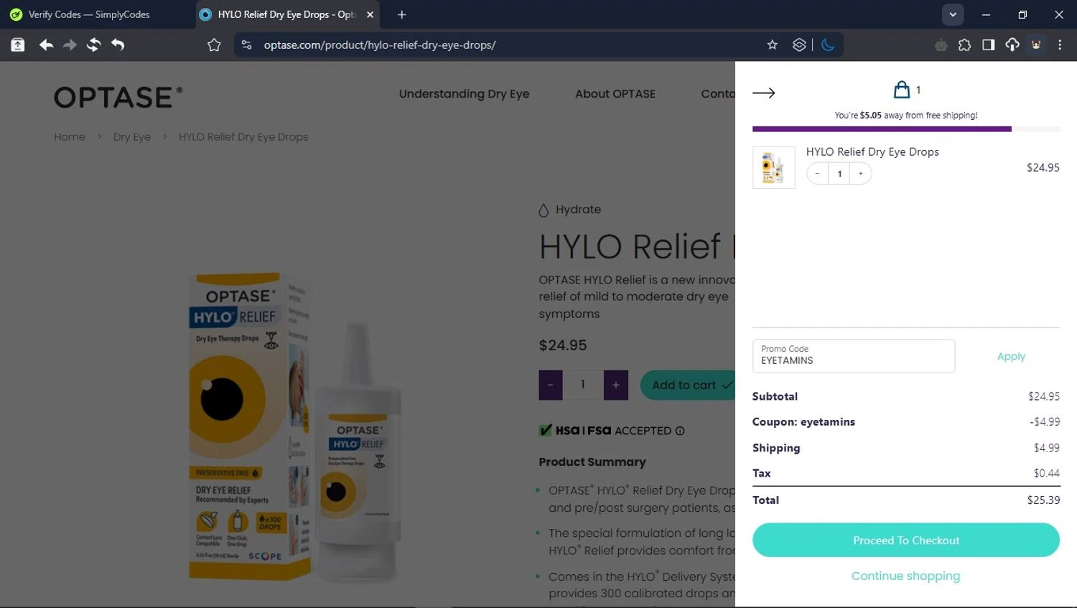Screen dimensions: 1077x608
Task: Click the browser back arrow
Action: [x=46, y=45]
